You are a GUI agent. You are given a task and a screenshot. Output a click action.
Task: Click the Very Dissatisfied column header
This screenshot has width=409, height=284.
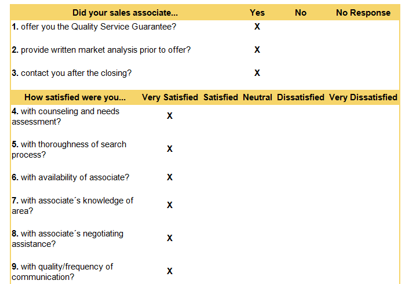pyautogui.click(x=363, y=97)
